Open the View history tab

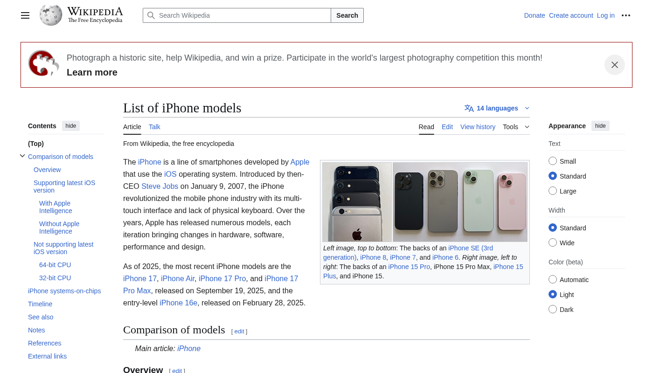[478, 127]
